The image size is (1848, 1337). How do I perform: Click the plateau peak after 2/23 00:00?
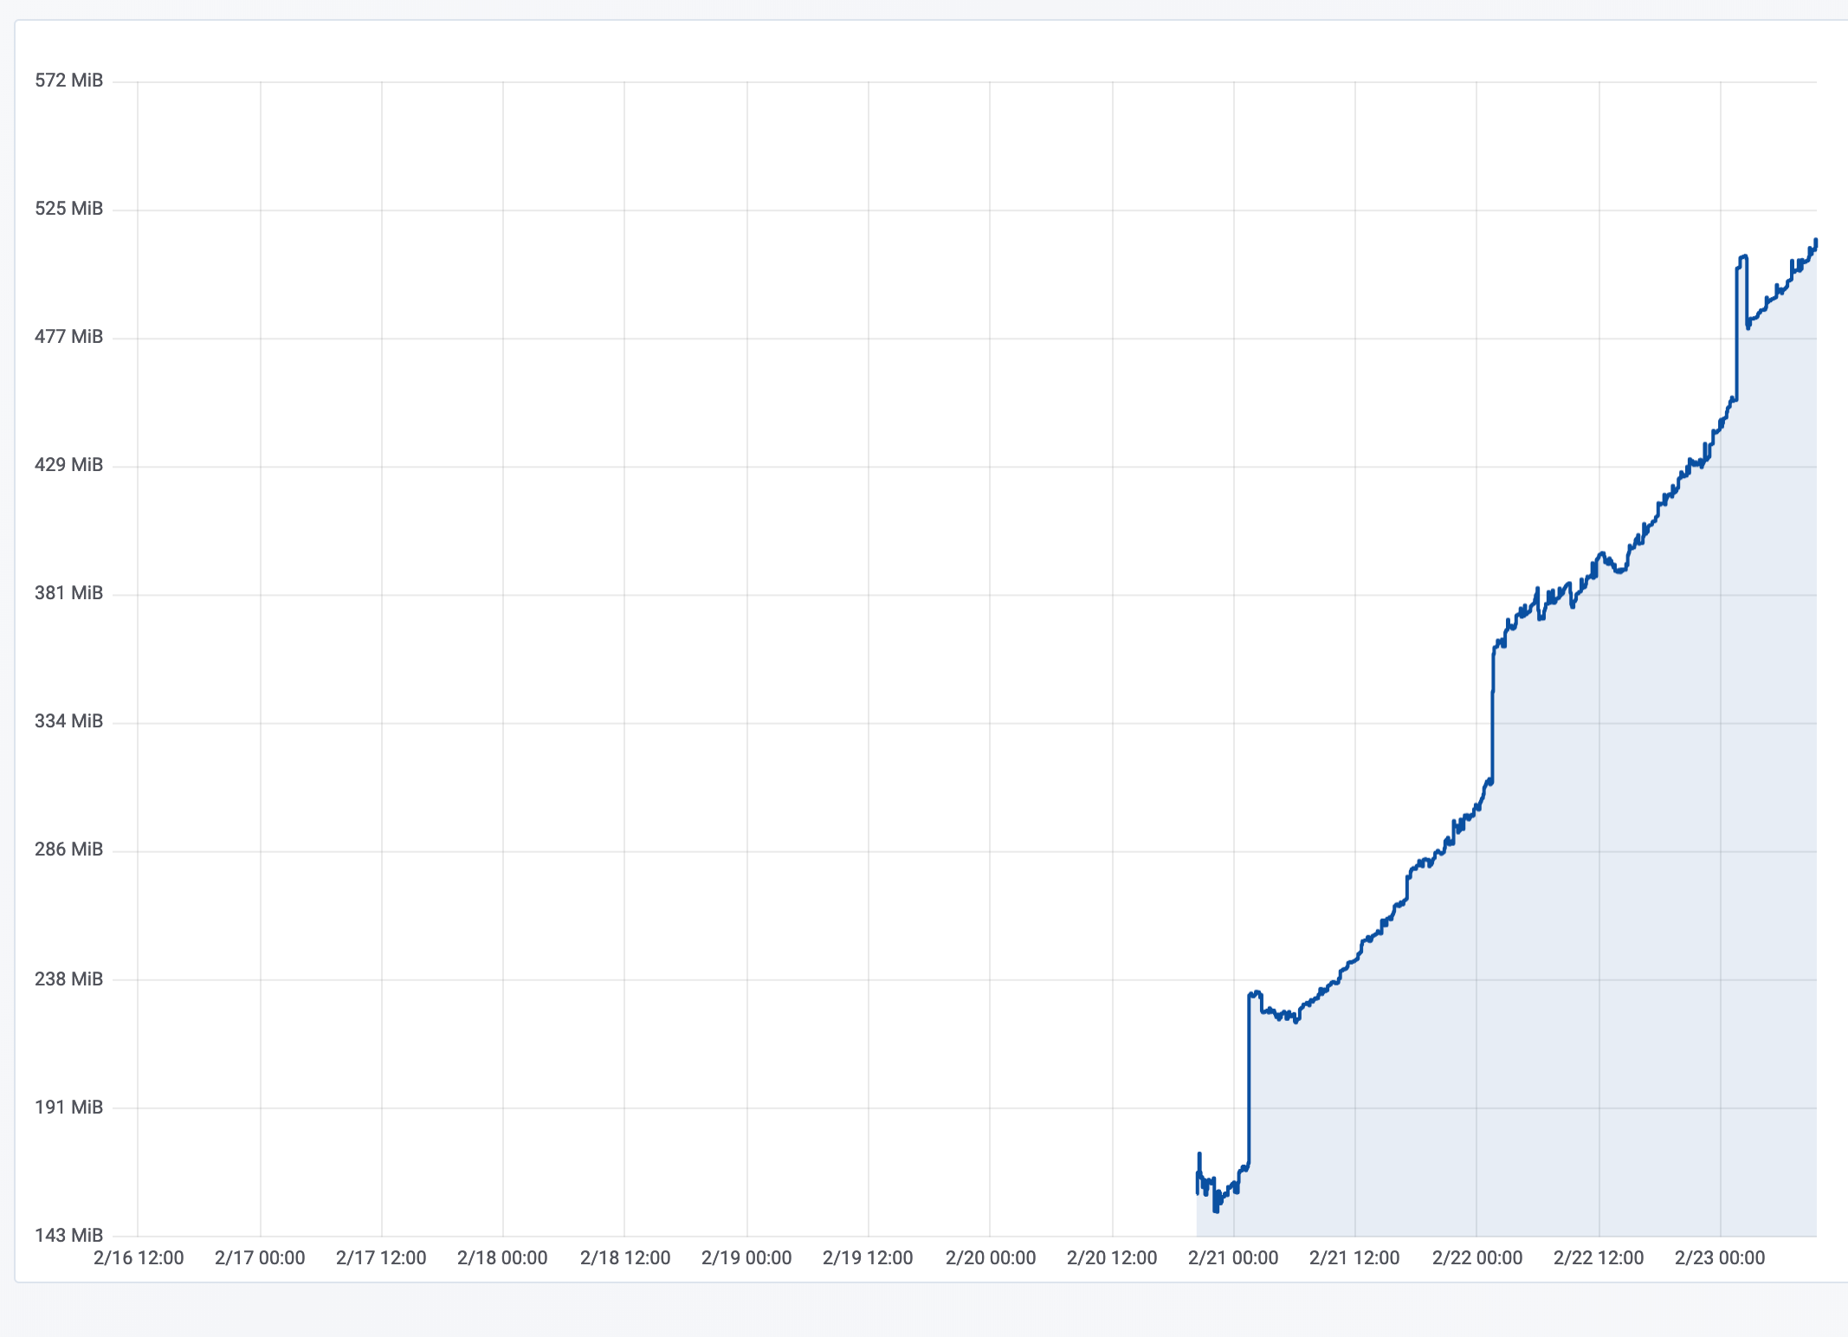(x=1742, y=257)
